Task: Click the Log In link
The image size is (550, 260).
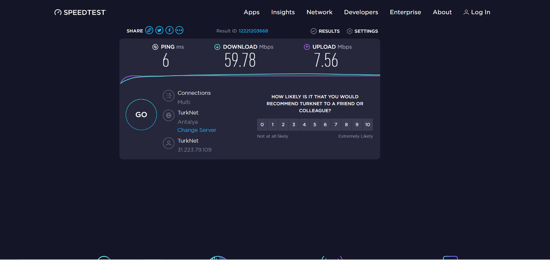Action: point(480,12)
